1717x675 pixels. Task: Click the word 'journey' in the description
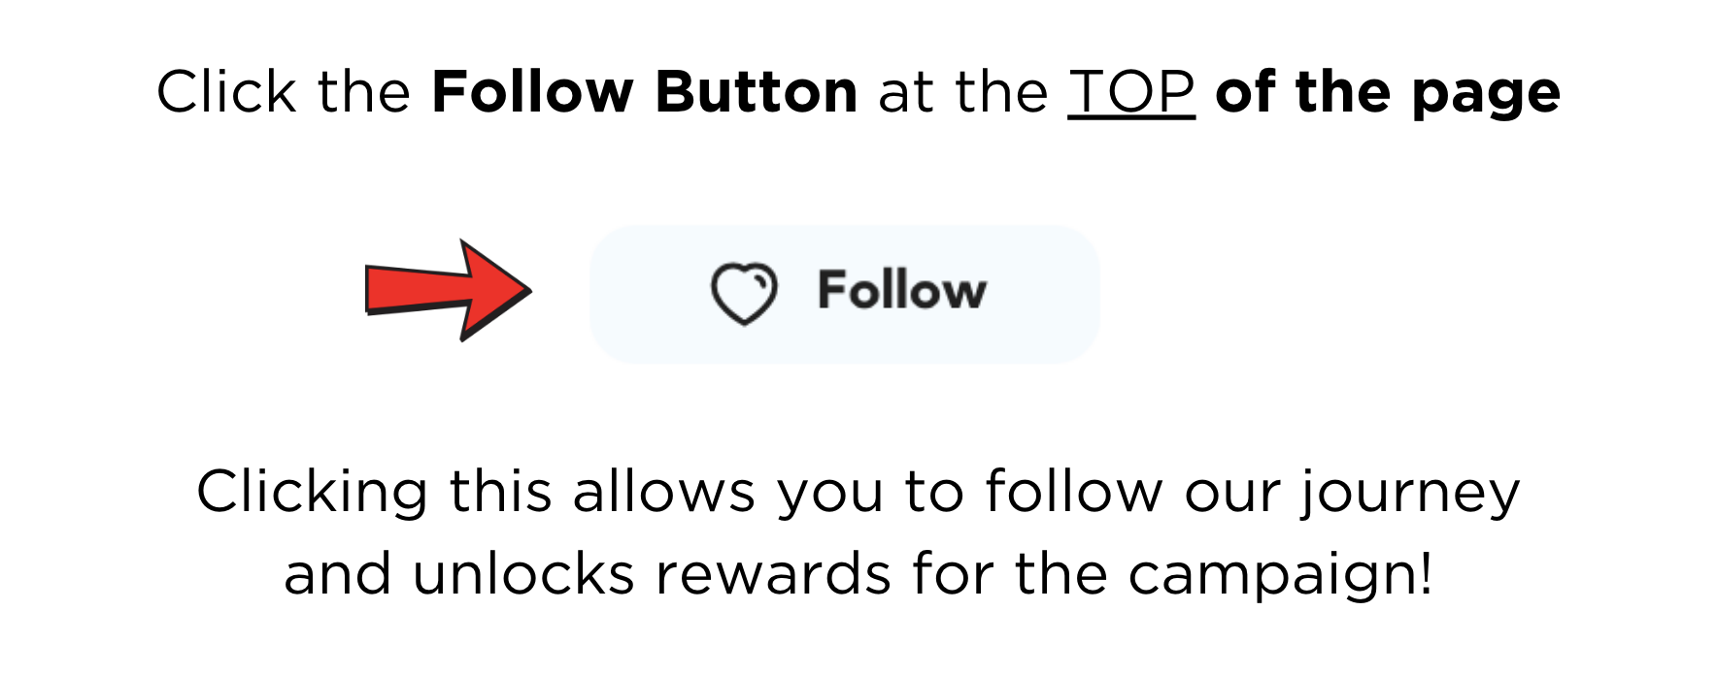(1410, 495)
